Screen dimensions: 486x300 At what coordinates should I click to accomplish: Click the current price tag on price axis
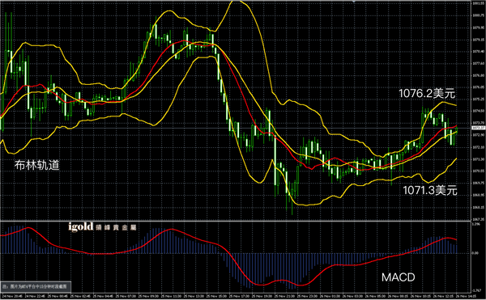479,128
